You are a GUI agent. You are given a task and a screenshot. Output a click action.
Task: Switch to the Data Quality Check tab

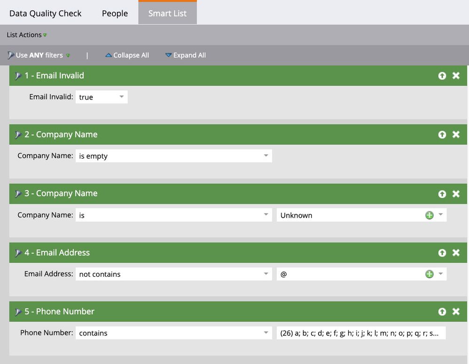coord(45,13)
